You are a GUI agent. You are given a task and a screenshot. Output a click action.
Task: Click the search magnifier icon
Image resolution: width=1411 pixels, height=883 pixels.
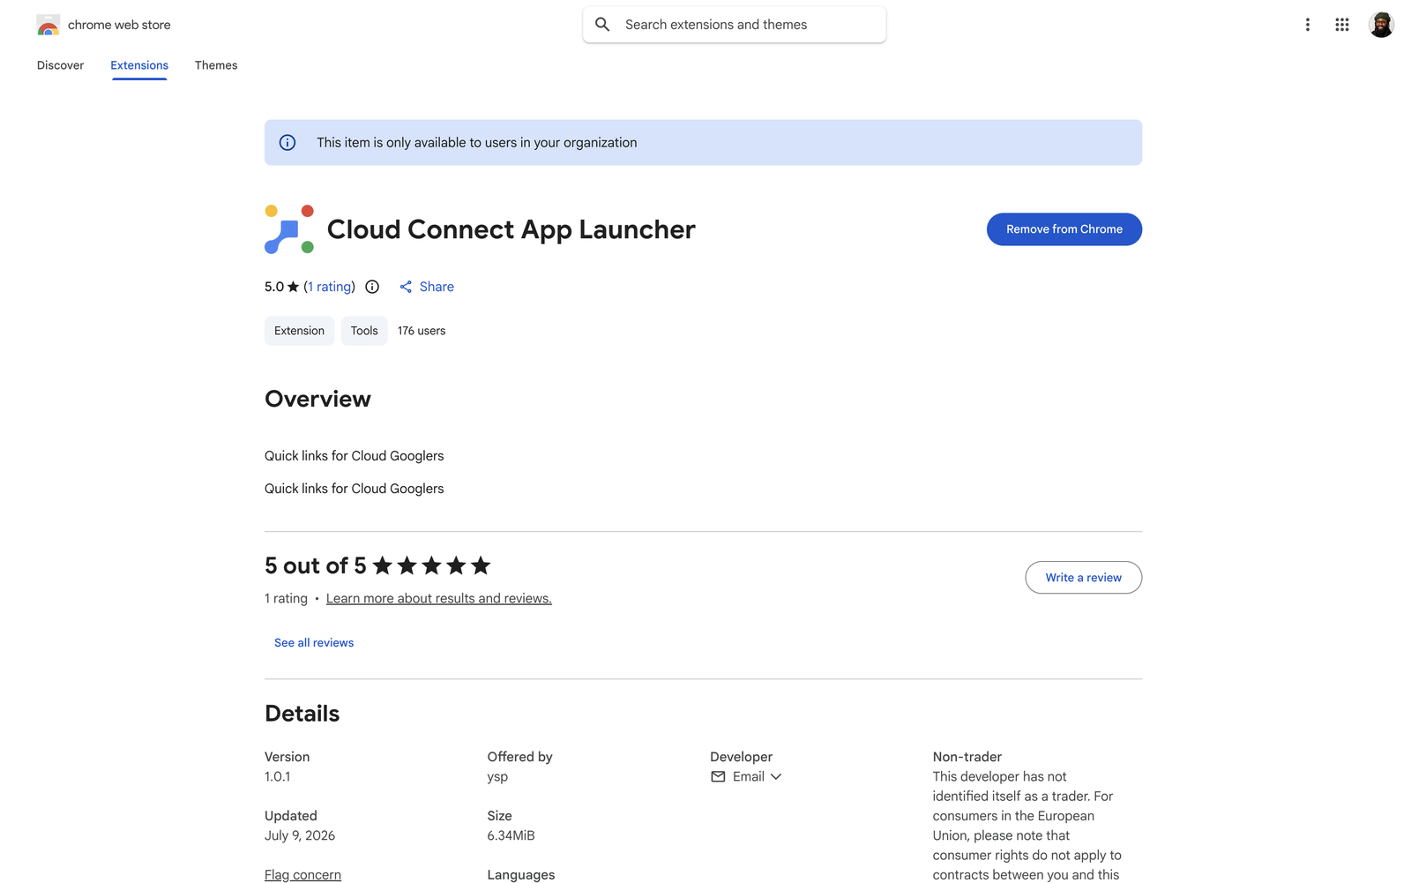click(x=602, y=25)
